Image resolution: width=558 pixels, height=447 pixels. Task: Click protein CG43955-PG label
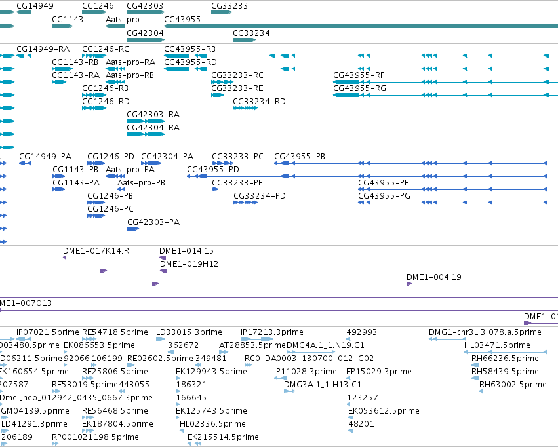[384, 196]
